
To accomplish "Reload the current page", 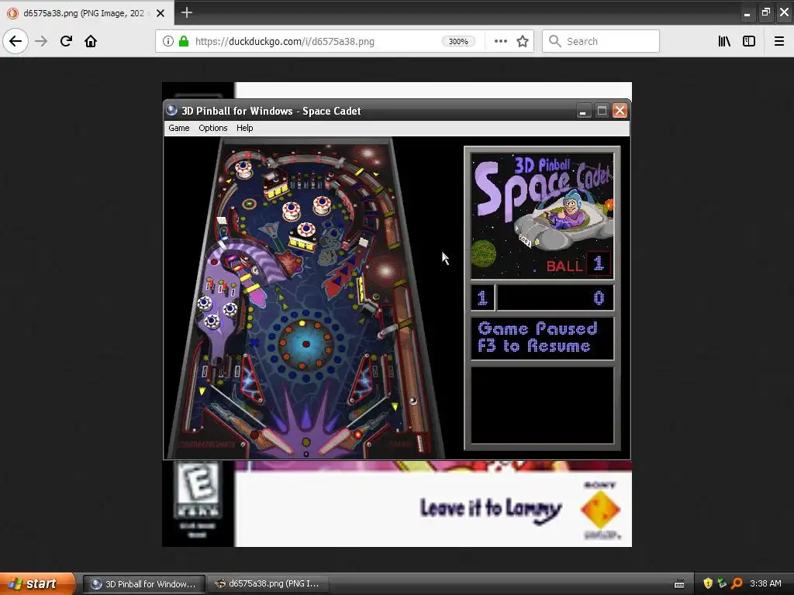I will point(66,42).
